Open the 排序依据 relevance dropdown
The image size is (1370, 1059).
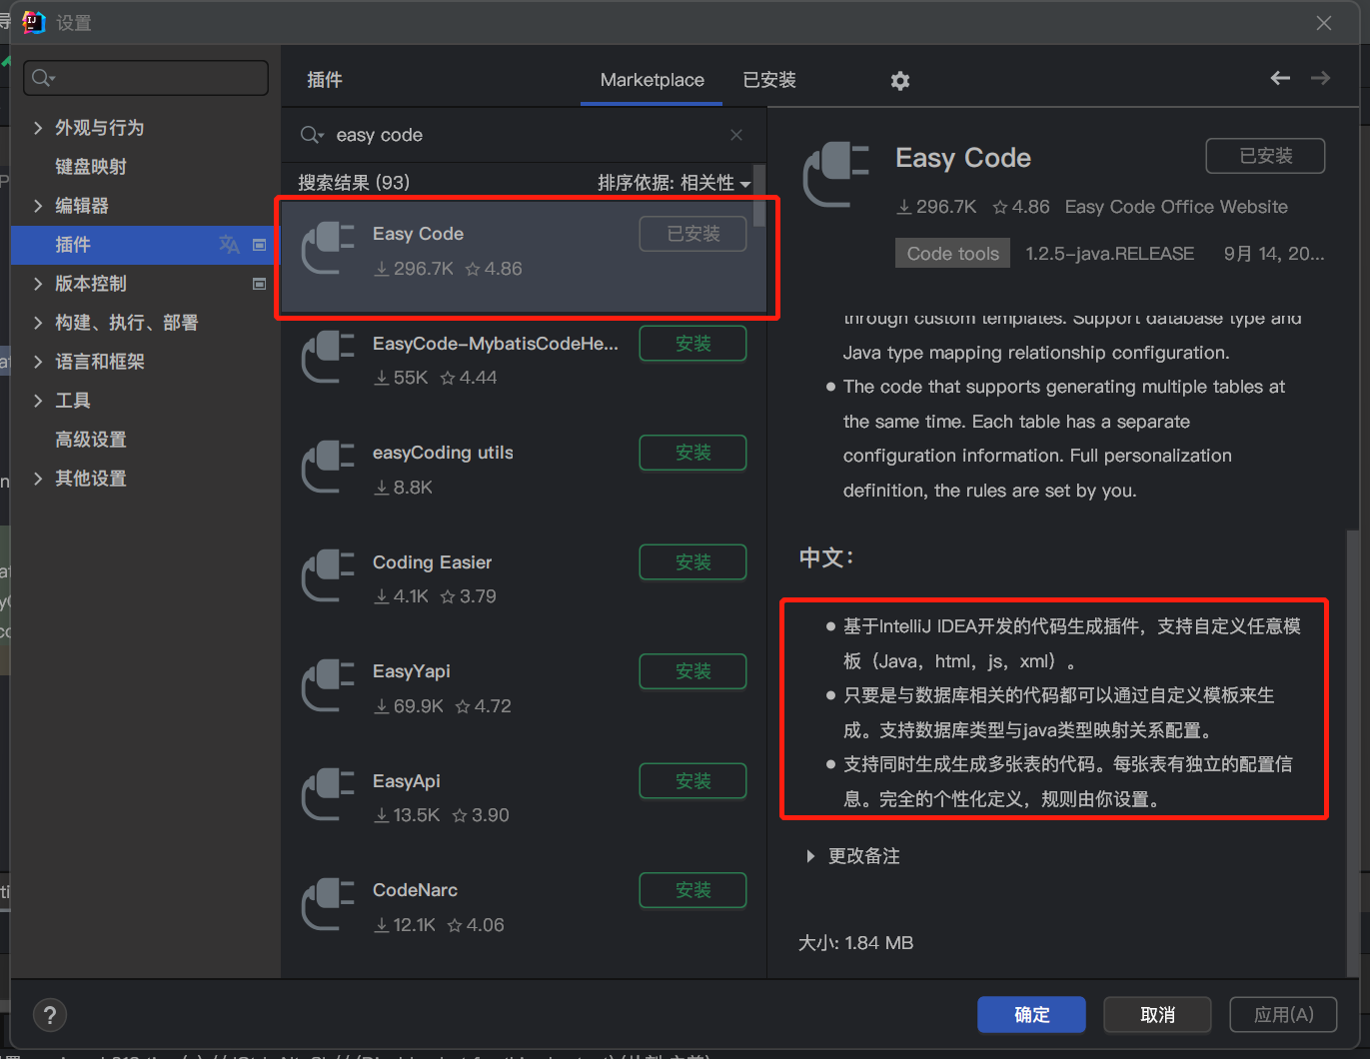[x=675, y=183]
